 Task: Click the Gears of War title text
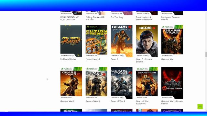(x=168, y=59)
